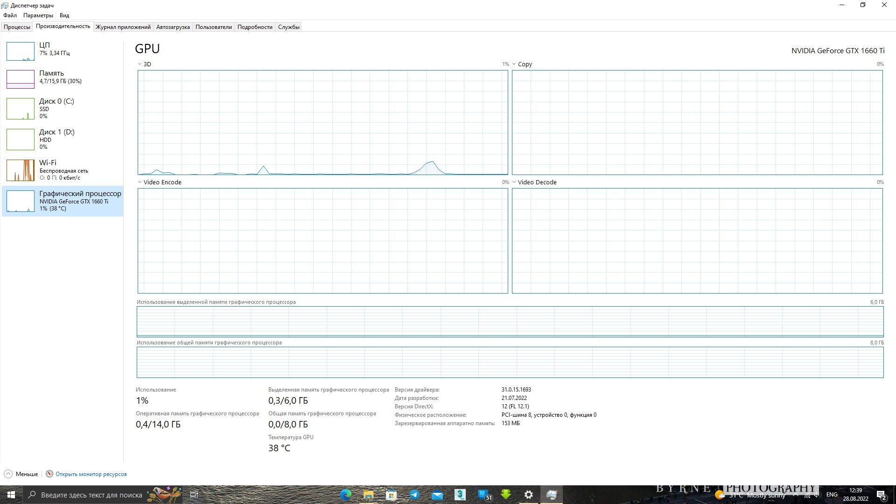The height and width of the screenshot is (504, 896).
Task: Open the Copy engine graph dropdown
Action: tap(514, 64)
